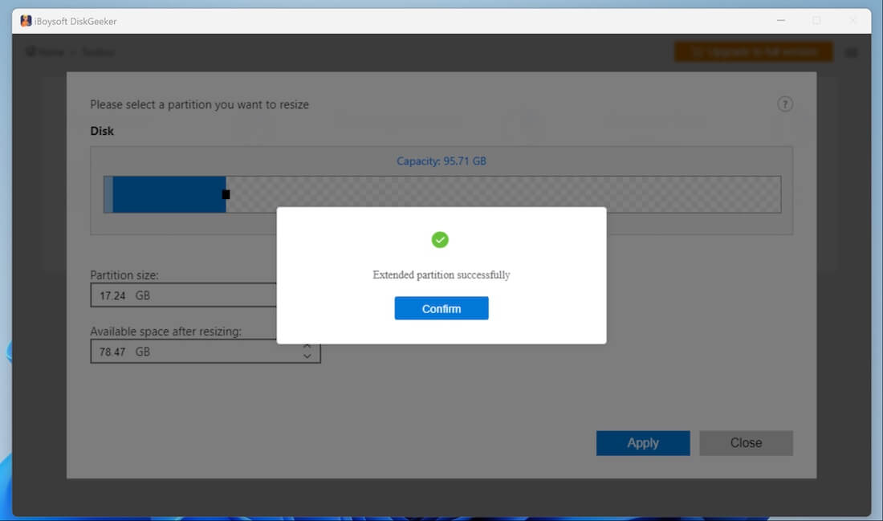The width and height of the screenshot is (883, 521).
Task: Click the Available space after resizing field
Action: 205,352
